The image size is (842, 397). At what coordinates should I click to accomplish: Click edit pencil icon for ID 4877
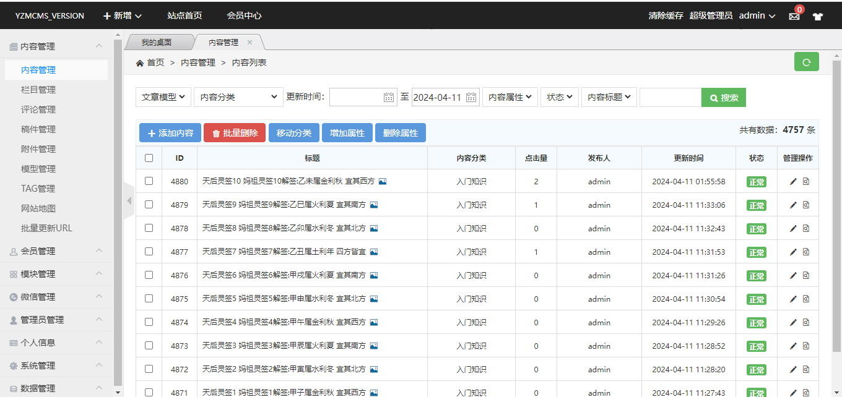tap(793, 252)
